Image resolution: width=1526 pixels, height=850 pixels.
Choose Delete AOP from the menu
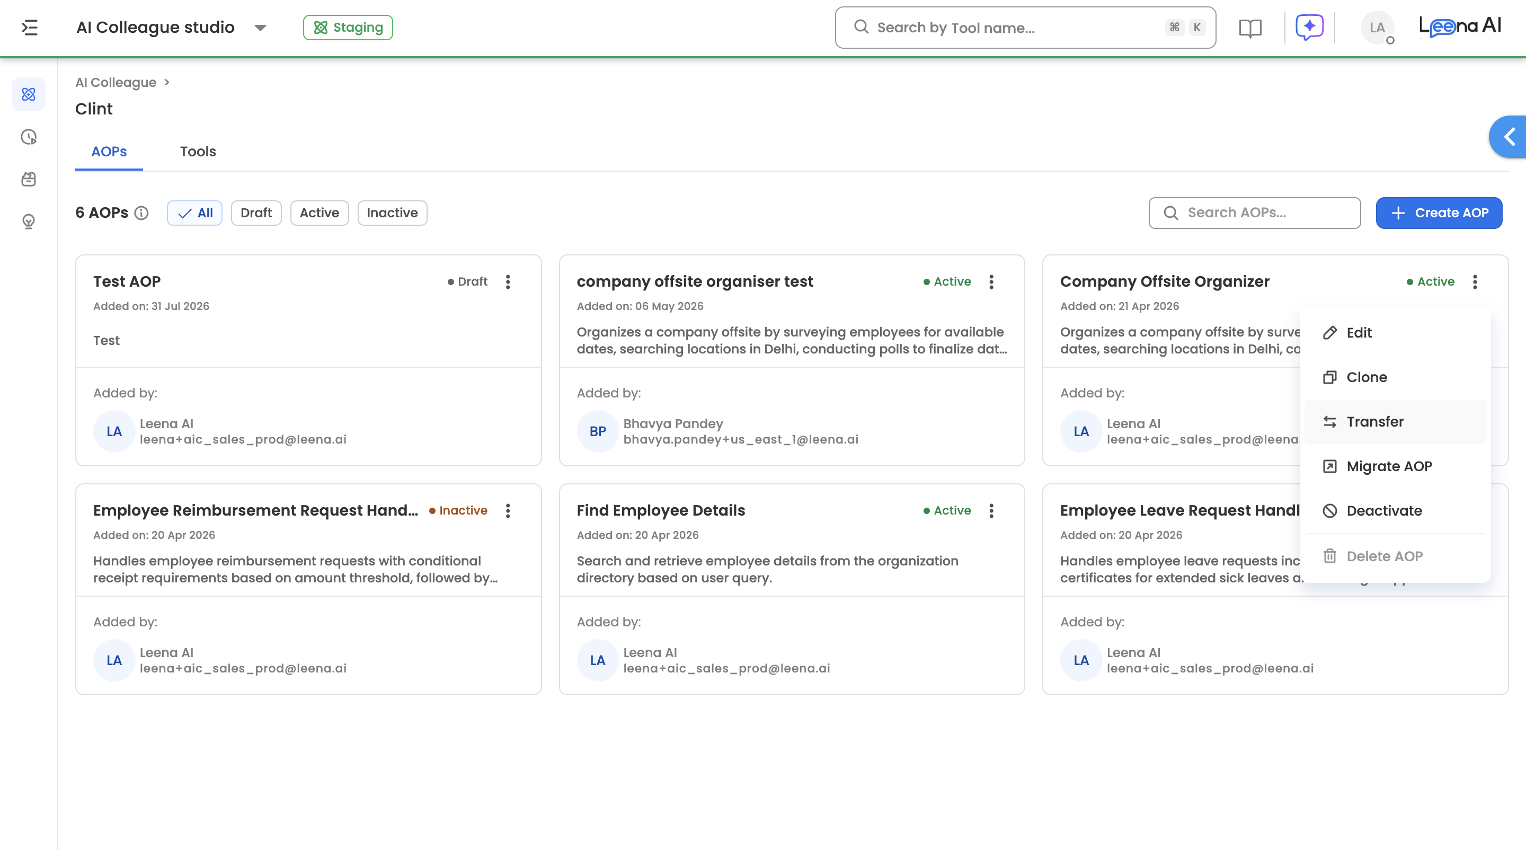(1395, 556)
